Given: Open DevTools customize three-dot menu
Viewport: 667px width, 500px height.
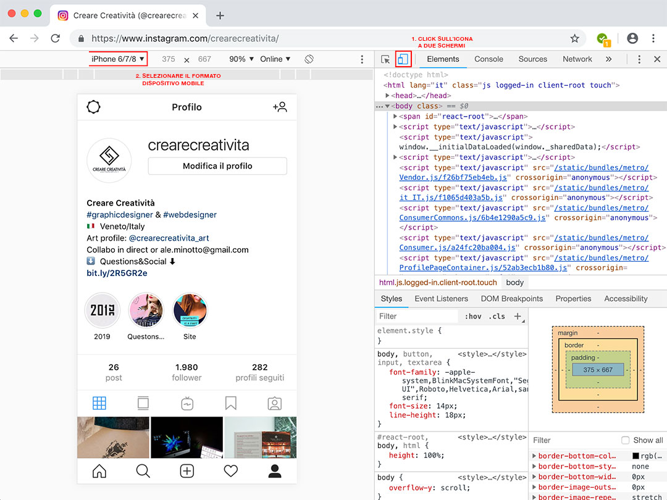Looking at the screenshot, I should (x=639, y=59).
